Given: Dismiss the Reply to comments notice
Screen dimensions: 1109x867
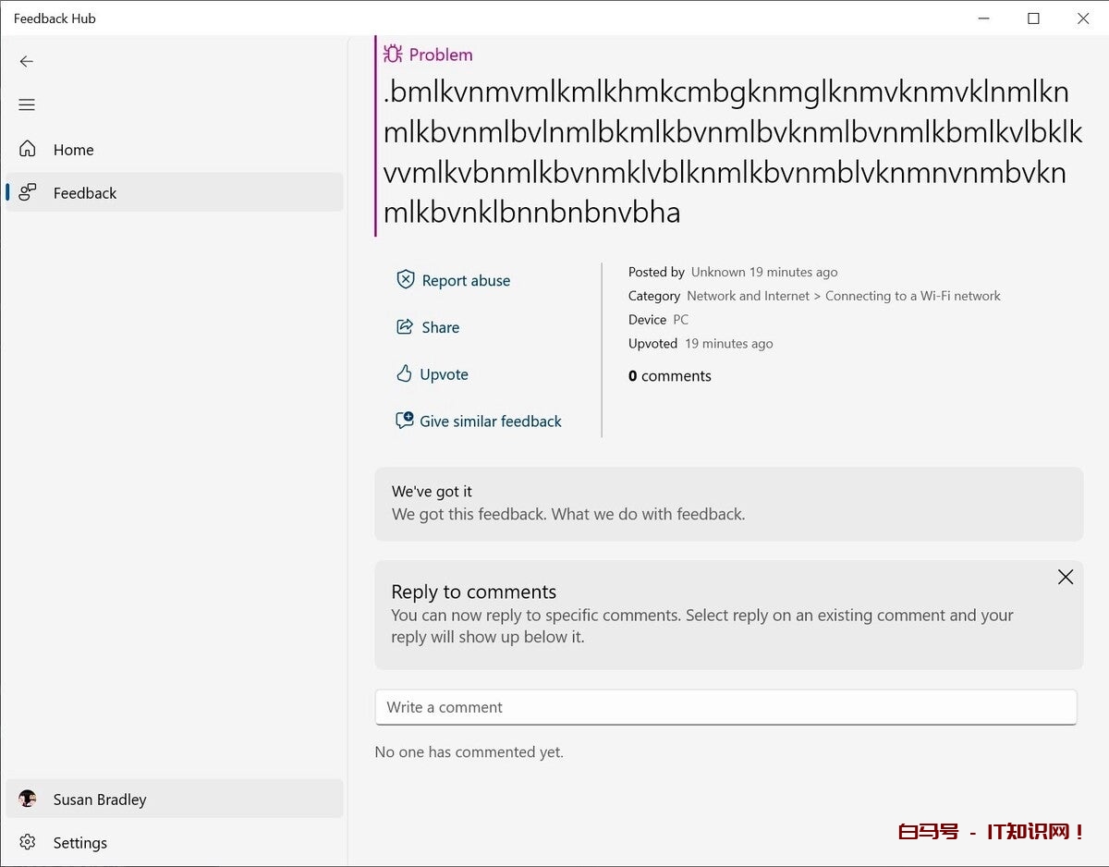Looking at the screenshot, I should [x=1065, y=577].
